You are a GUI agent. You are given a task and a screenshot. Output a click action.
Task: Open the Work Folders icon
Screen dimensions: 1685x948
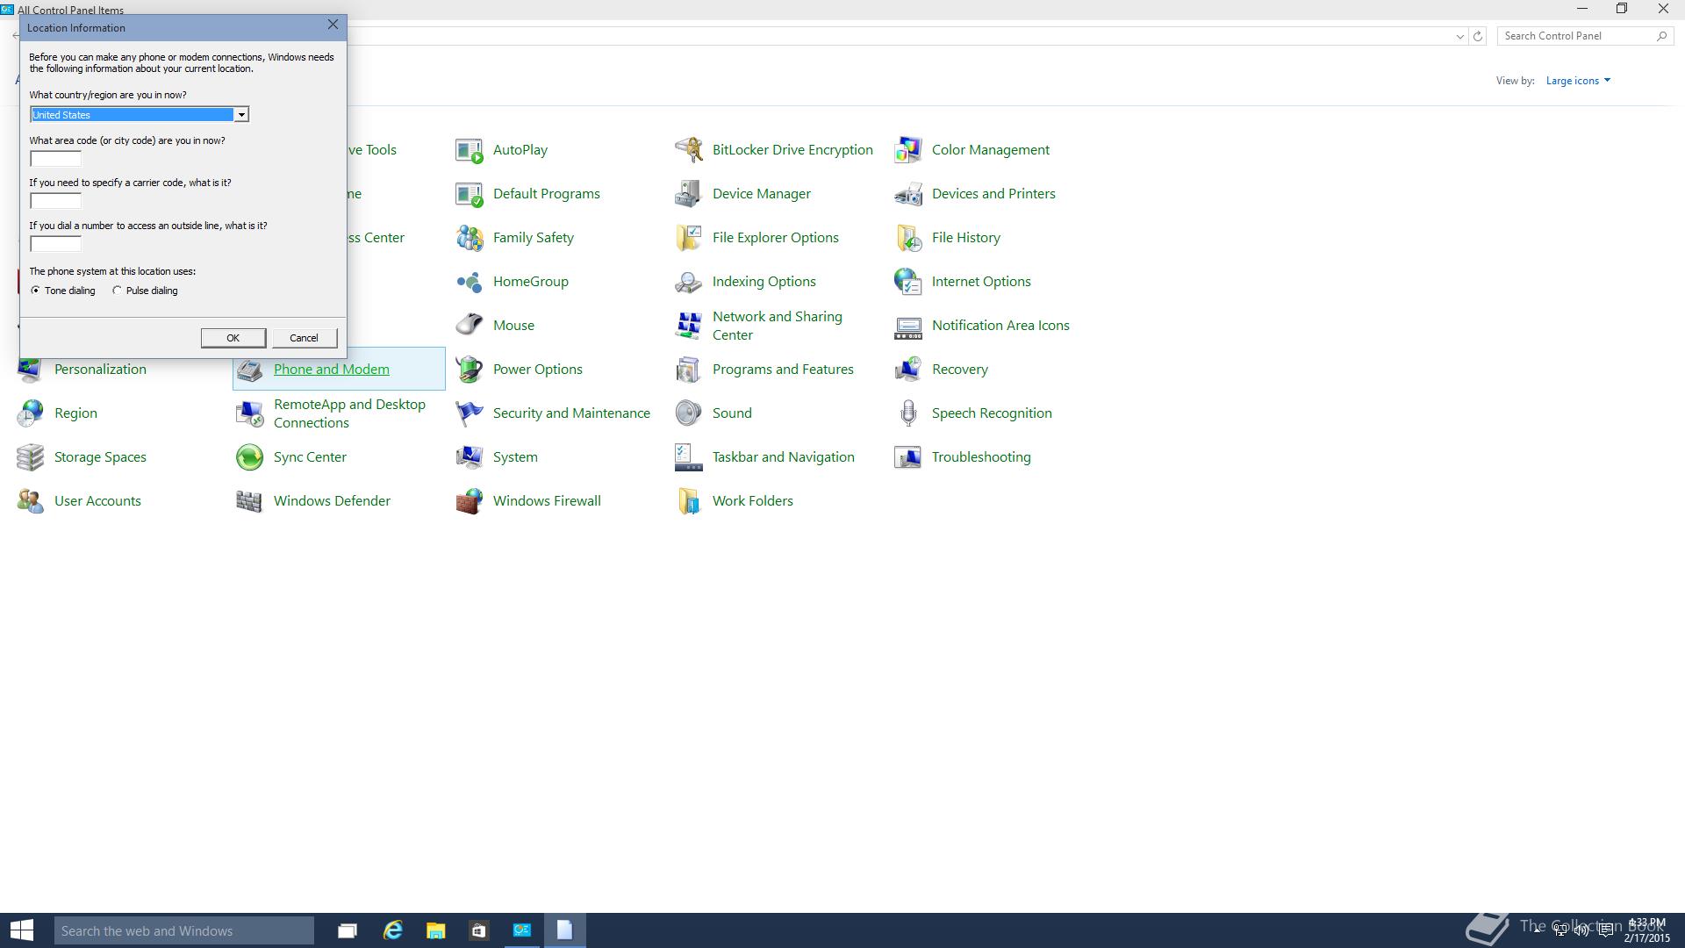click(x=689, y=501)
